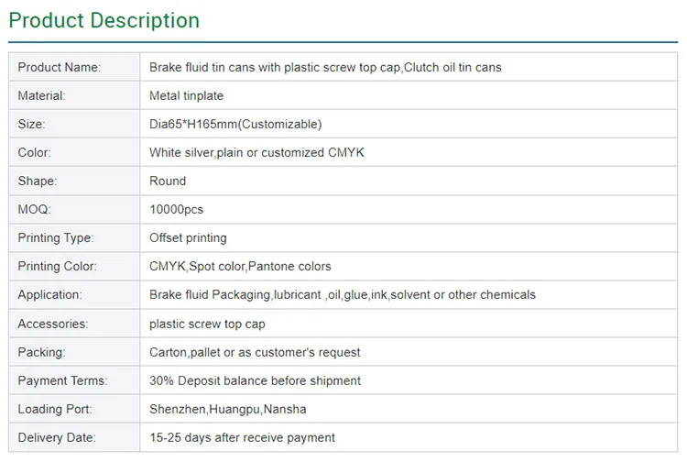Viewport: 687px width, 462px height.
Task: Click the Accessories label cell
Action: tap(53, 324)
